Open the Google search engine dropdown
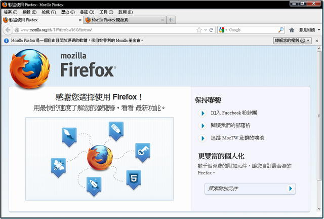This screenshot has width=324, height=219. 223,30
